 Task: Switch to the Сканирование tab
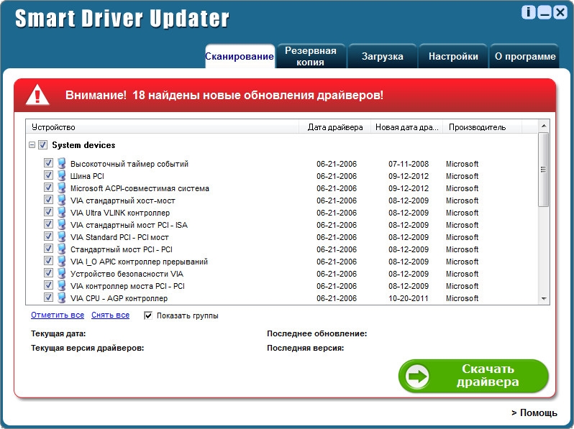point(240,56)
